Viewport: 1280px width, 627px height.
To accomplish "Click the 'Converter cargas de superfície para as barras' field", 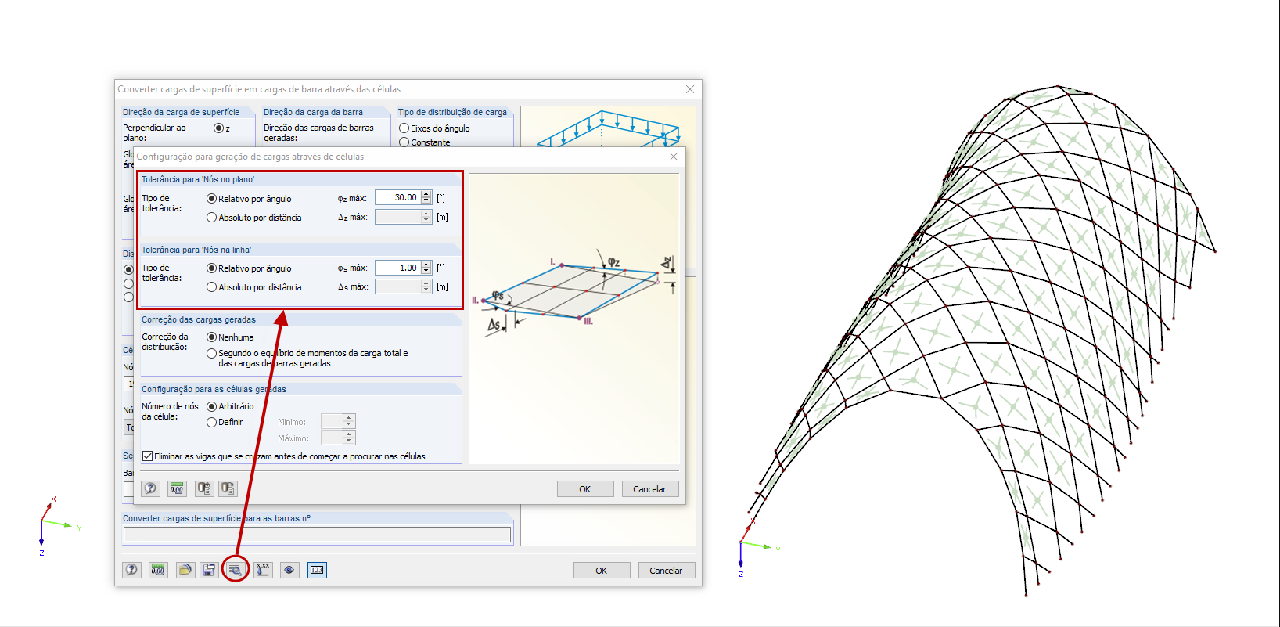I will point(317,535).
